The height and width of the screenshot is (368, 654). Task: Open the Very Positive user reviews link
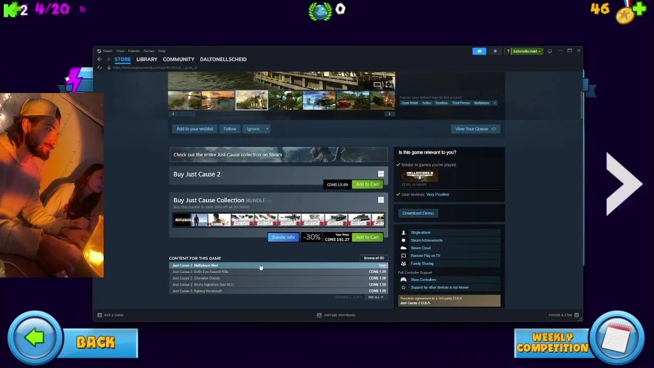pos(438,194)
